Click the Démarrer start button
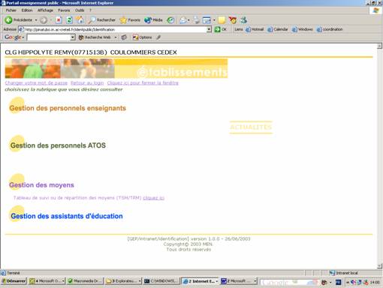 point(14,281)
